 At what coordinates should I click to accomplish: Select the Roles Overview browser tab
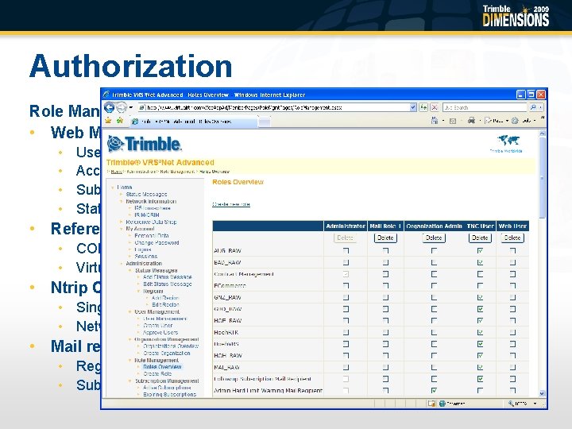[x=193, y=122]
